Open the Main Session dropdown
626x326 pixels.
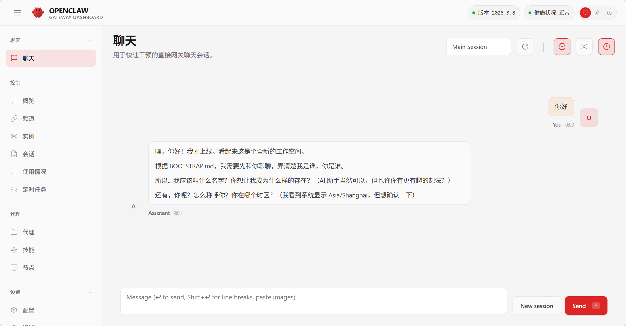pos(478,47)
